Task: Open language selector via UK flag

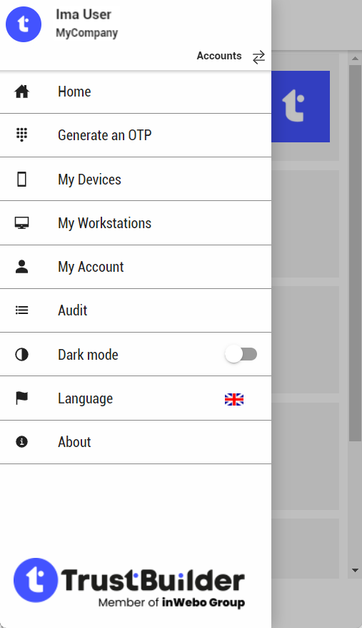Action: tap(234, 399)
